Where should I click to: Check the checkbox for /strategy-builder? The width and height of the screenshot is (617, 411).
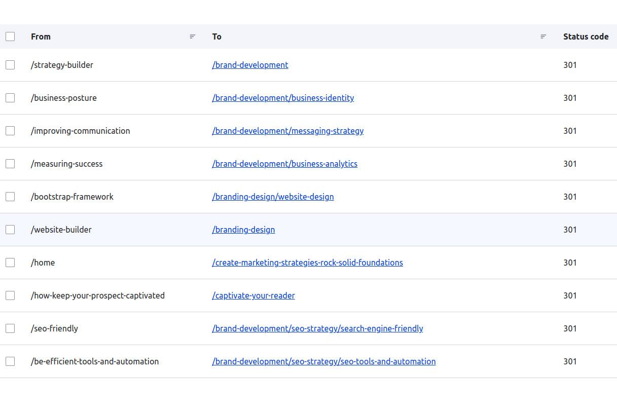(10, 64)
